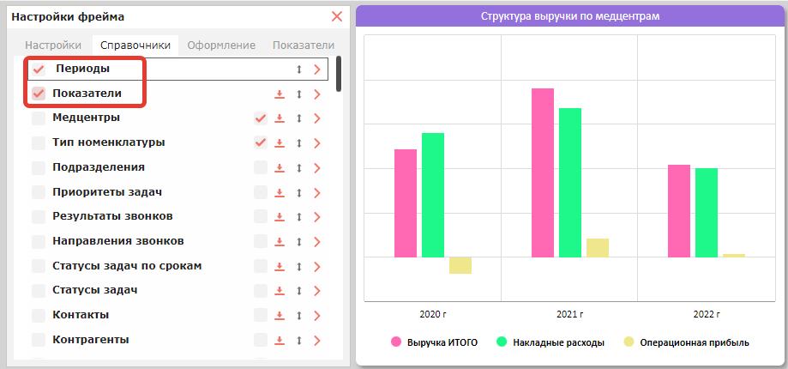Screen dimensions: 788x369
Task: Click the reference list scrollbar thumb
Action: pos(339,74)
